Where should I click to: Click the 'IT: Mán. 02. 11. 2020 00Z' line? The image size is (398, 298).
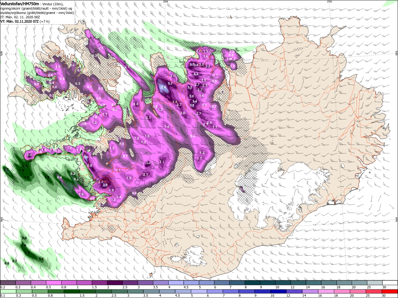[20, 17]
